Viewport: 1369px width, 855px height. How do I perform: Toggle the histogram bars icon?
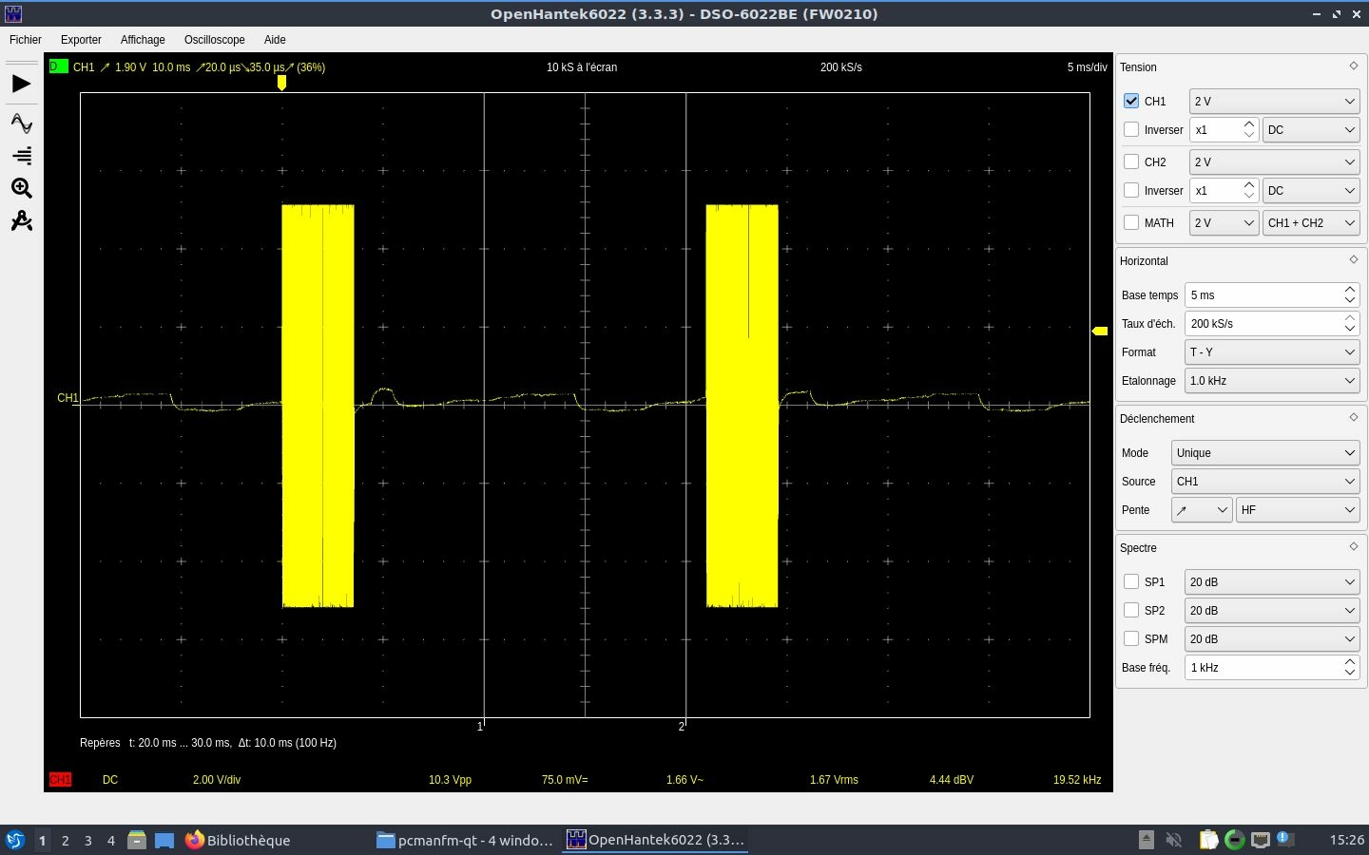click(x=21, y=156)
